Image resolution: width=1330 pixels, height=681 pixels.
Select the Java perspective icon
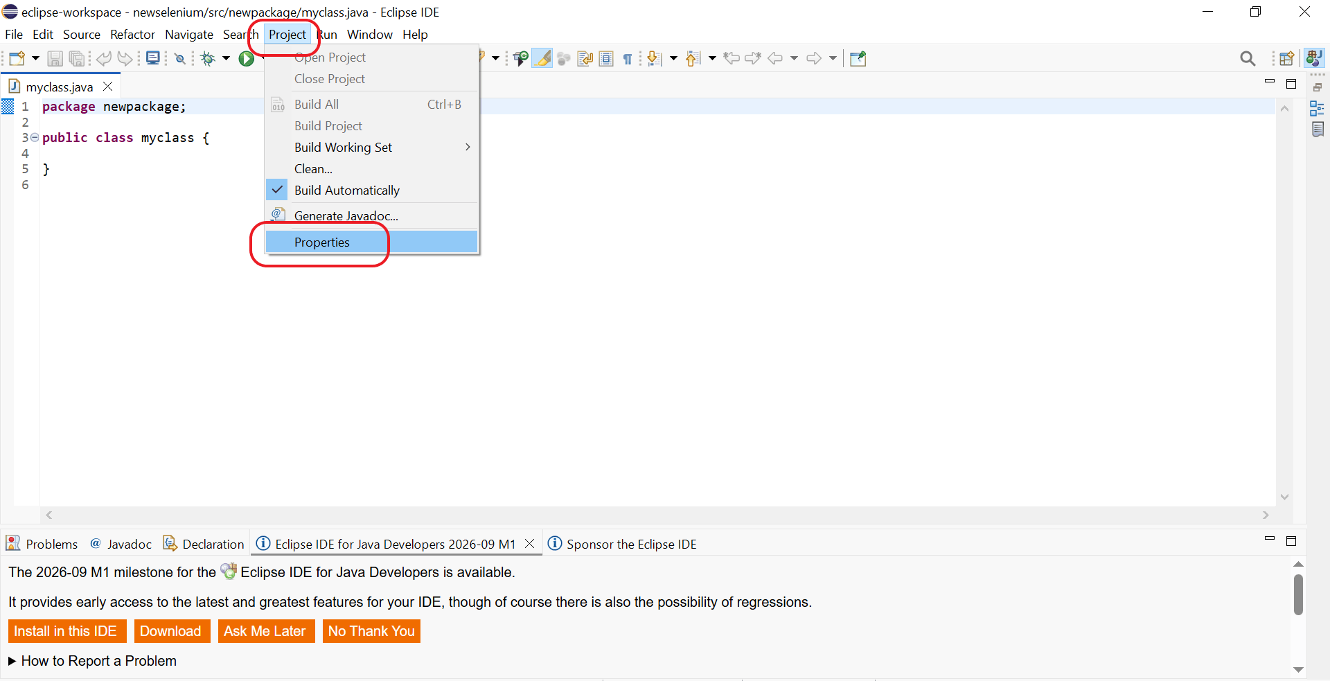click(1314, 58)
